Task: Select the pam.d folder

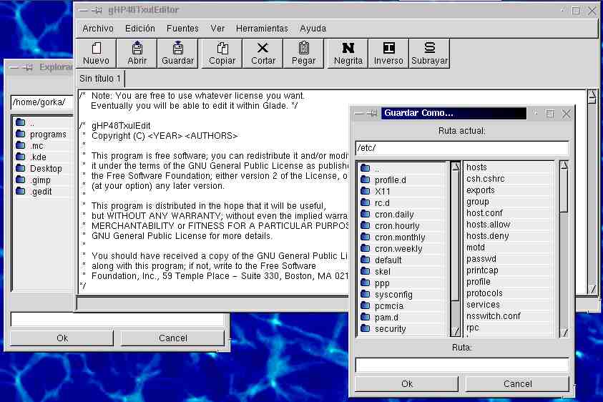Action: tap(403, 318)
